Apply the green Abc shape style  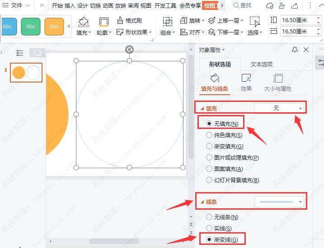(31, 27)
